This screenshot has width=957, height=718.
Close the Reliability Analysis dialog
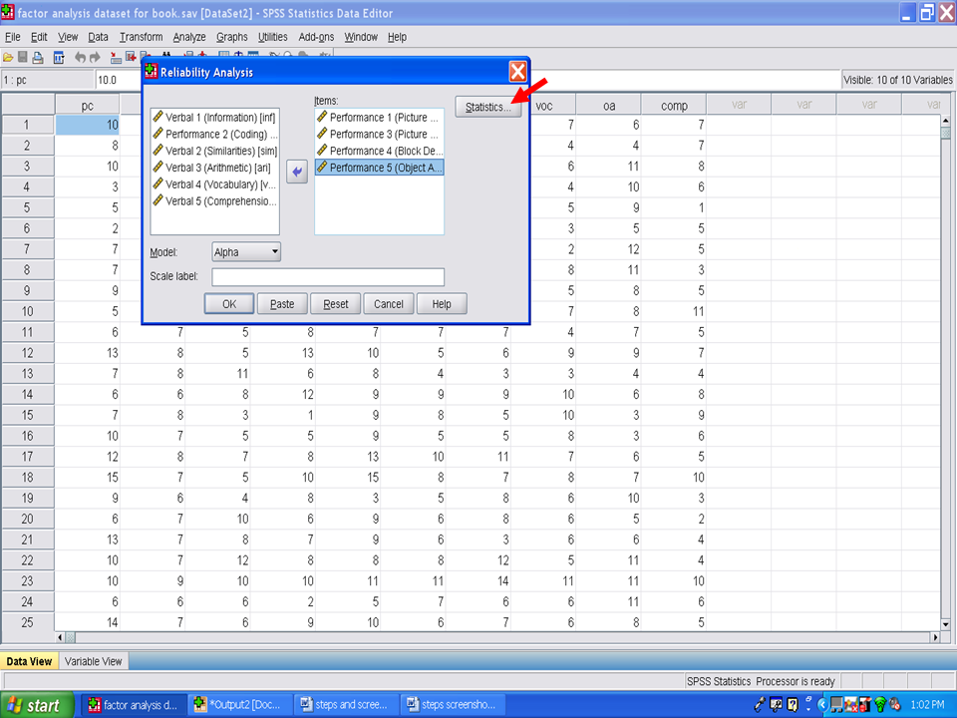(517, 72)
